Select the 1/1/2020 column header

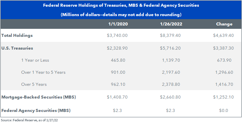[x=118, y=24]
